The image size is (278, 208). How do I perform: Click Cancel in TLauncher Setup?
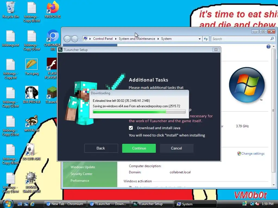(x=176, y=148)
